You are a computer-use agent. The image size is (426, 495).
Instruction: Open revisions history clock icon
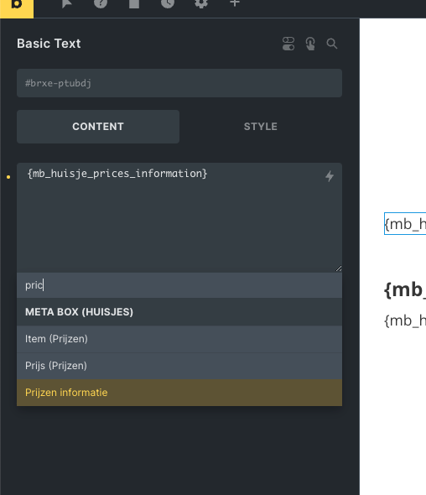pyautogui.click(x=168, y=3)
